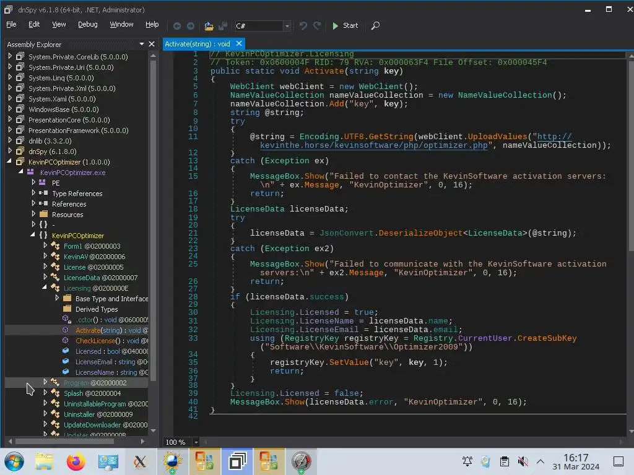Close the Assembly Explorer panel
The image size is (634, 475).
[152, 44]
